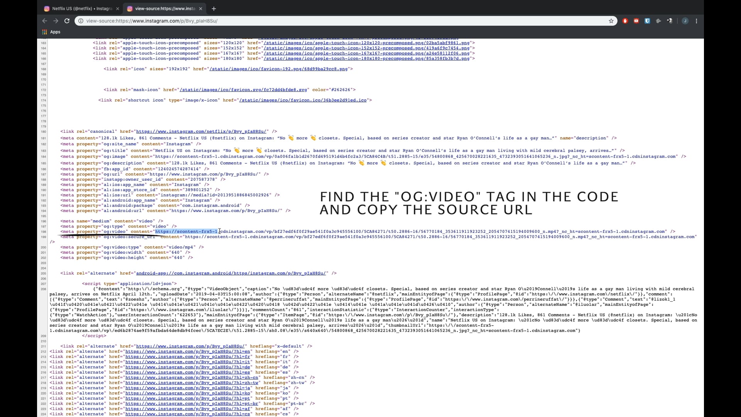Click the al:android:package com.instagram.android line
The image size is (741, 417).
coord(155,206)
